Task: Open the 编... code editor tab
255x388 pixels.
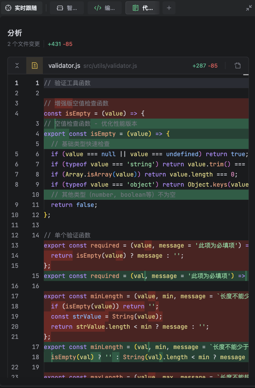Action: [105, 8]
